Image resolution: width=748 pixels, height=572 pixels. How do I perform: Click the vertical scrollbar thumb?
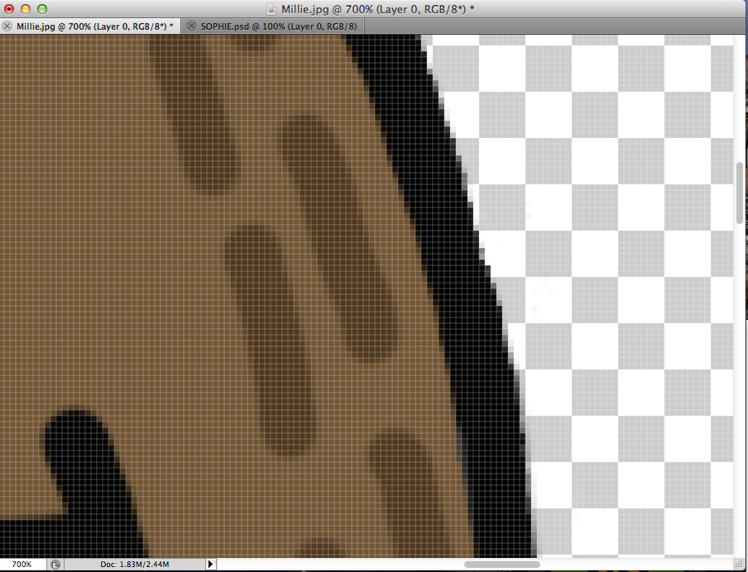(x=740, y=193)
